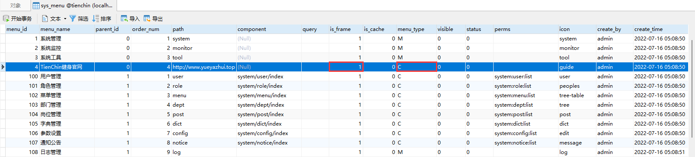Click the Sort (排序) button
695x157 pixels.
pos(102,18)
